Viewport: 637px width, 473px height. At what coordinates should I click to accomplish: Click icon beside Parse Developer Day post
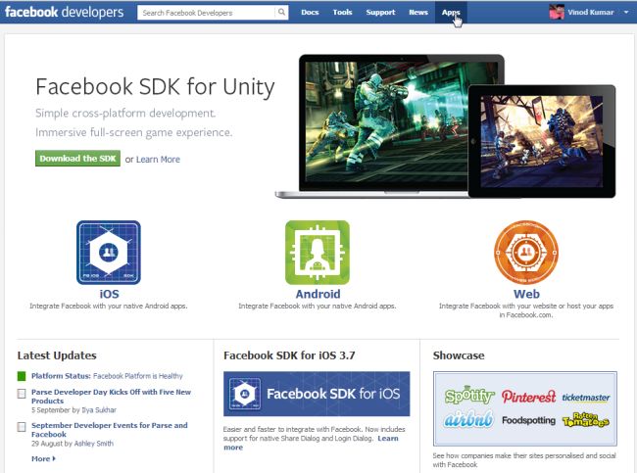pos(22,394)
